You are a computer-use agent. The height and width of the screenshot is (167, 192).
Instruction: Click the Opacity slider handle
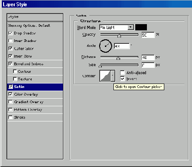[x=119, y=36]
